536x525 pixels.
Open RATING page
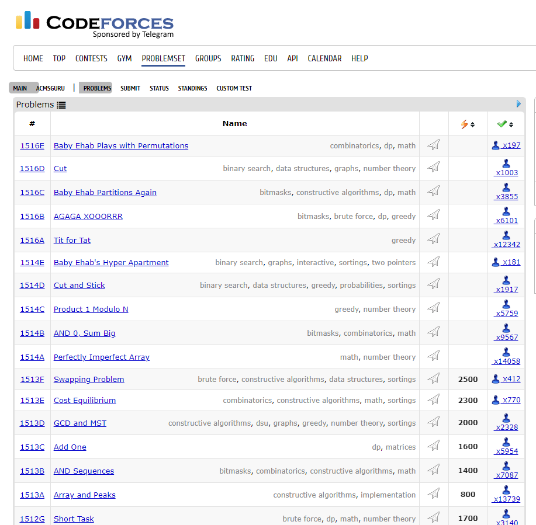tap(243, 58)
